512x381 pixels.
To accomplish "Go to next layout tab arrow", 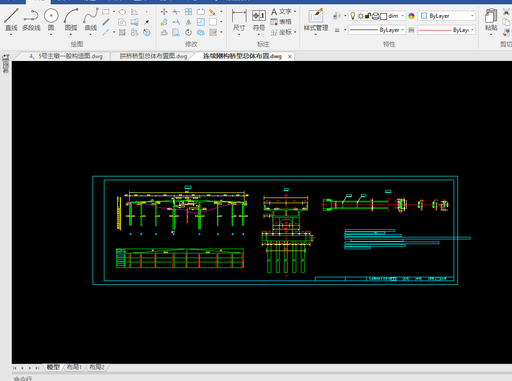I will pos(30,368).
